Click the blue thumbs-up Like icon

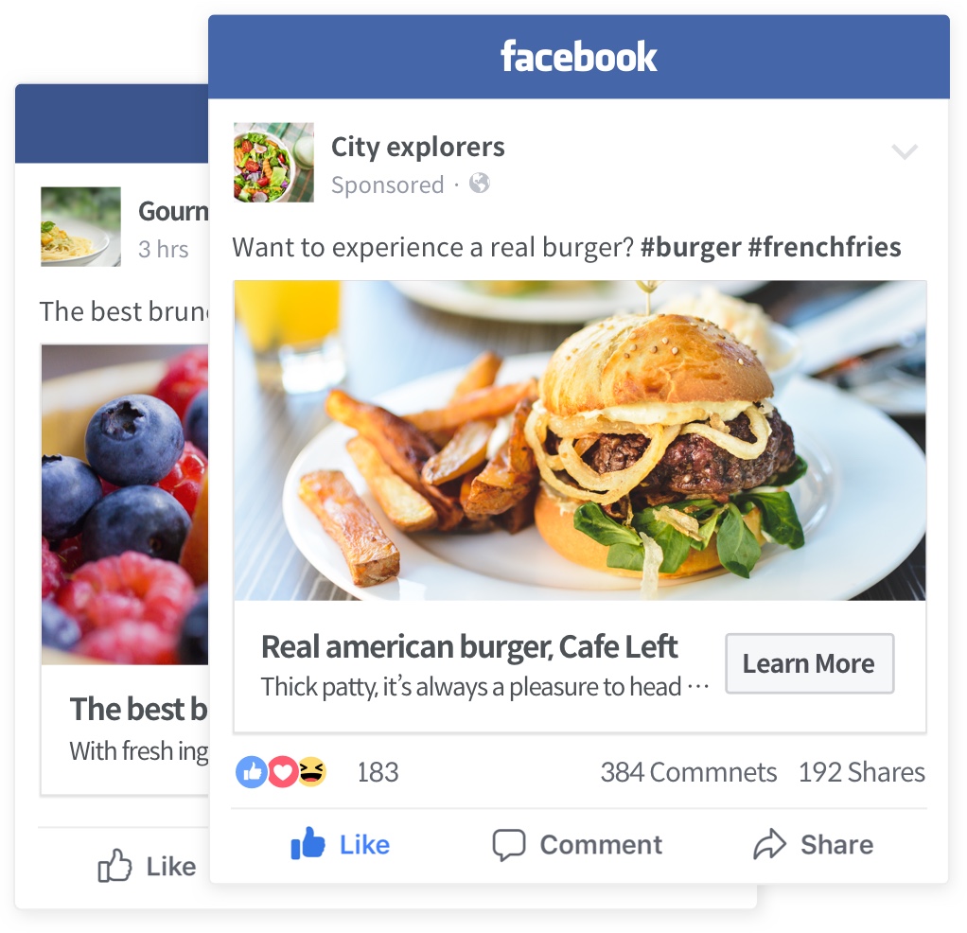coord(308,844)
